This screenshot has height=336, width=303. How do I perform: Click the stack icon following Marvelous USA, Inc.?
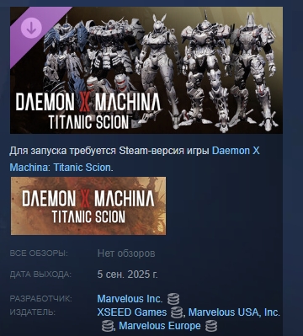[108, 326]
